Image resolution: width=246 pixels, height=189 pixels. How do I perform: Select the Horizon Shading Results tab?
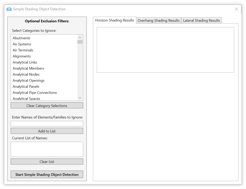pos(115,20)
